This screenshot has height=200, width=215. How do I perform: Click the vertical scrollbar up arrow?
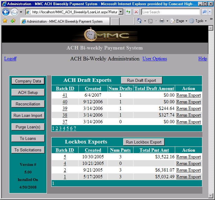[211, 28]
